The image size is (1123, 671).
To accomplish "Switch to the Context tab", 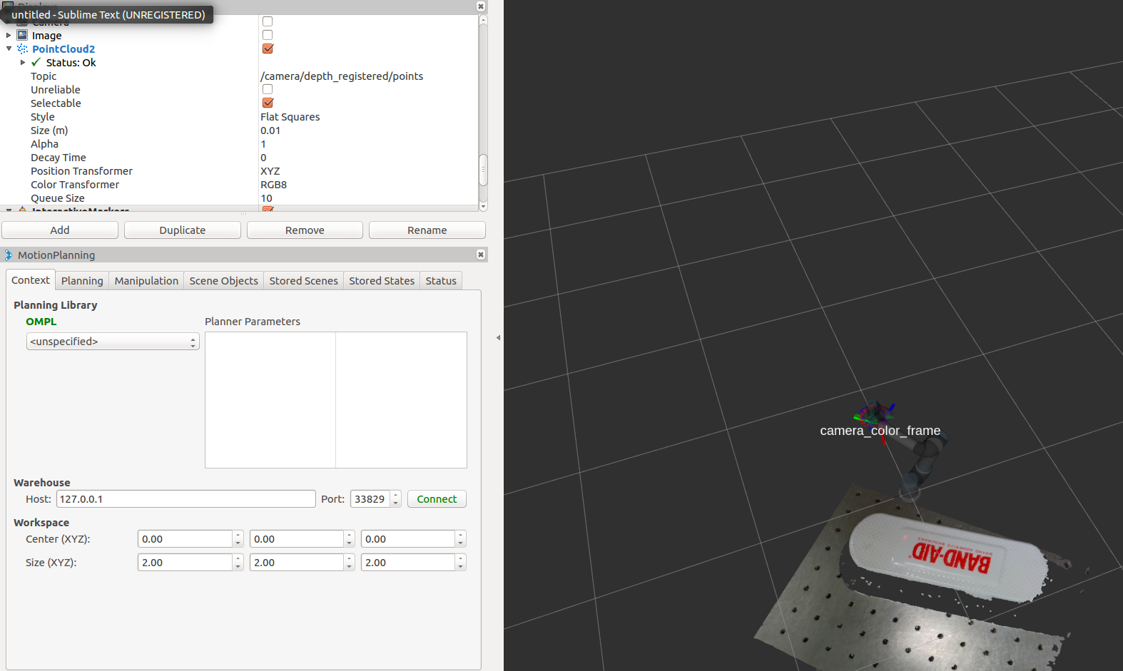I will point(31,280).
